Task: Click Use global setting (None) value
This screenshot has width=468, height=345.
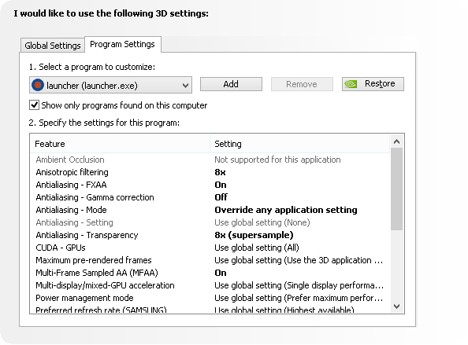Action: click(262, 222)
